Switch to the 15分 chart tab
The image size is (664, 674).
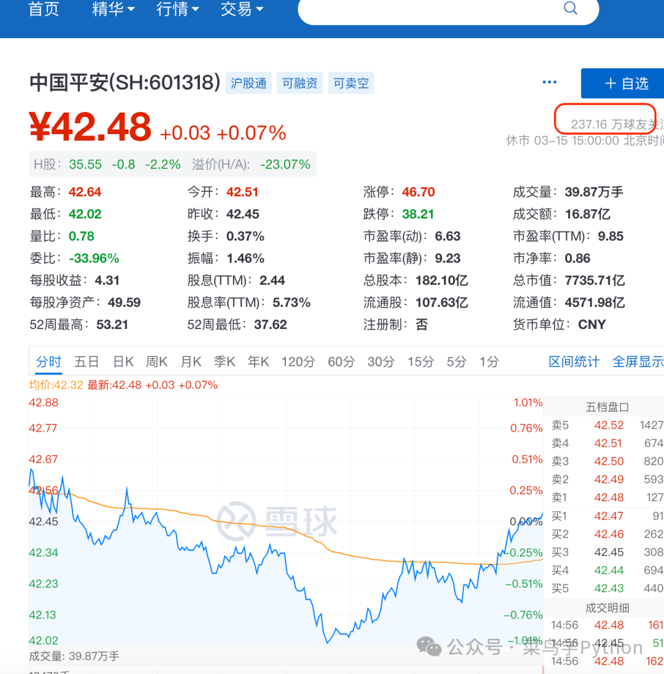tap(421, 362)
